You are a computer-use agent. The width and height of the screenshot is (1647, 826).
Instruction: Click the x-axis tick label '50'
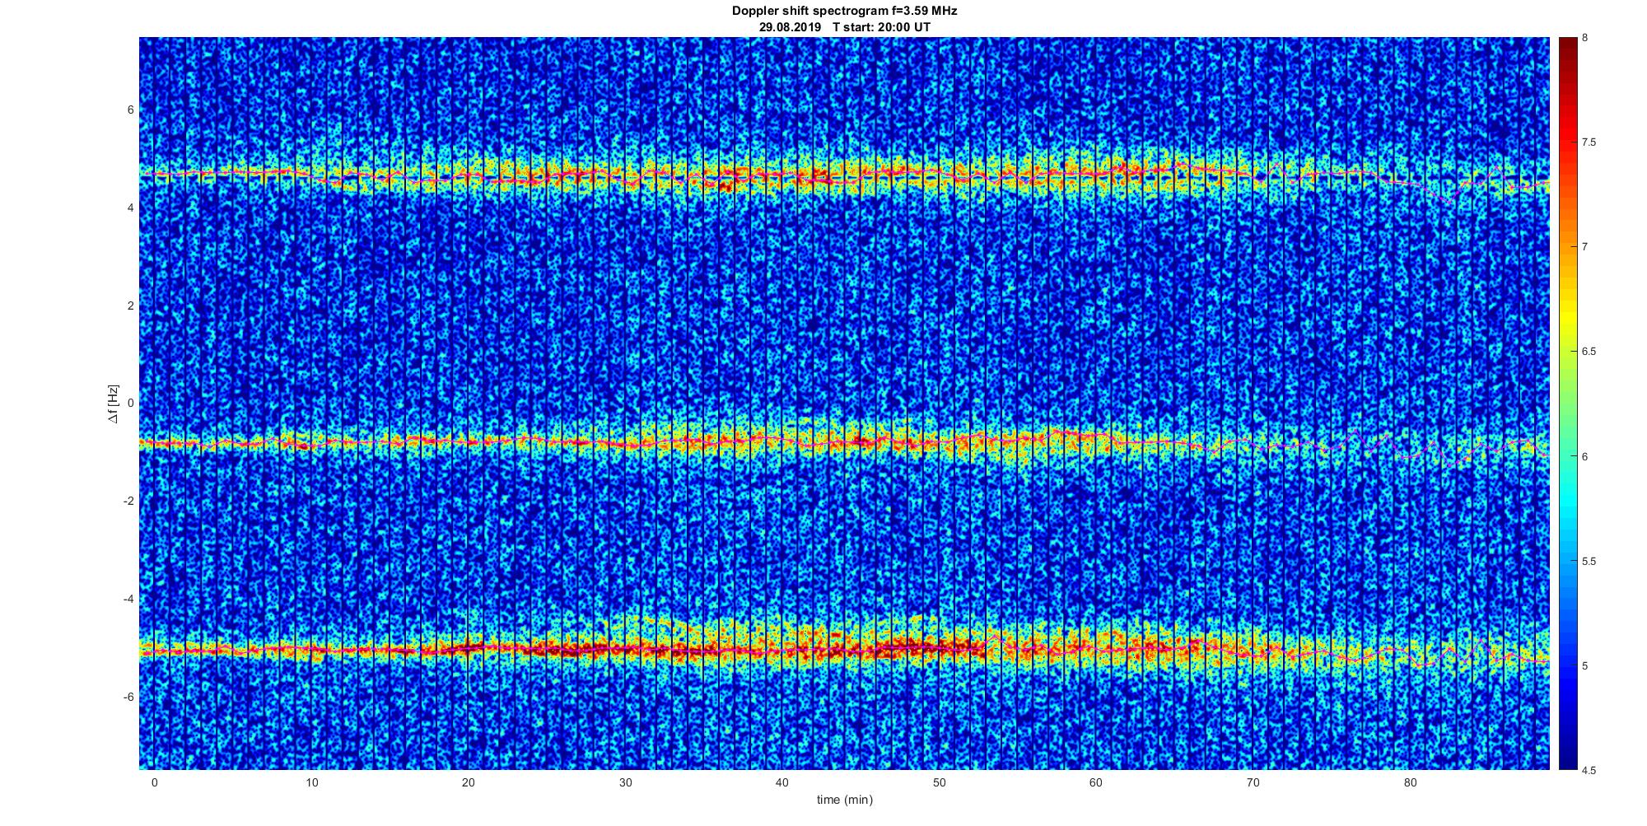pyautogui.click(x=940, y=782)
